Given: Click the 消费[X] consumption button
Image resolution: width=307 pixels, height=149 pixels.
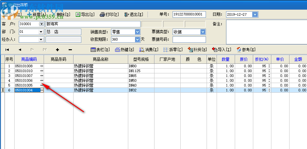Looking at the screenshot, I should [149, 50].
